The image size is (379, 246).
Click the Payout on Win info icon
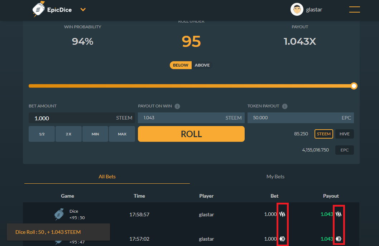[x=177, y=106]
